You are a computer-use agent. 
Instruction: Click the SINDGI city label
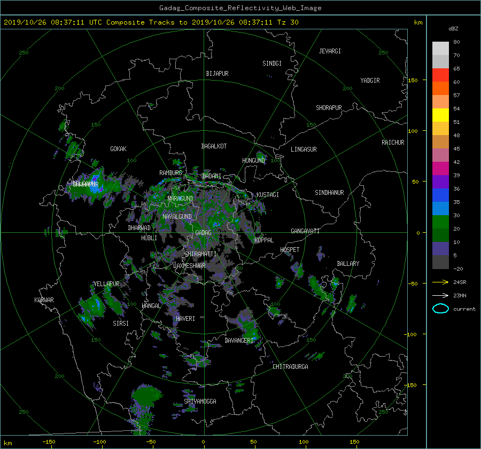tap(272, 64)
